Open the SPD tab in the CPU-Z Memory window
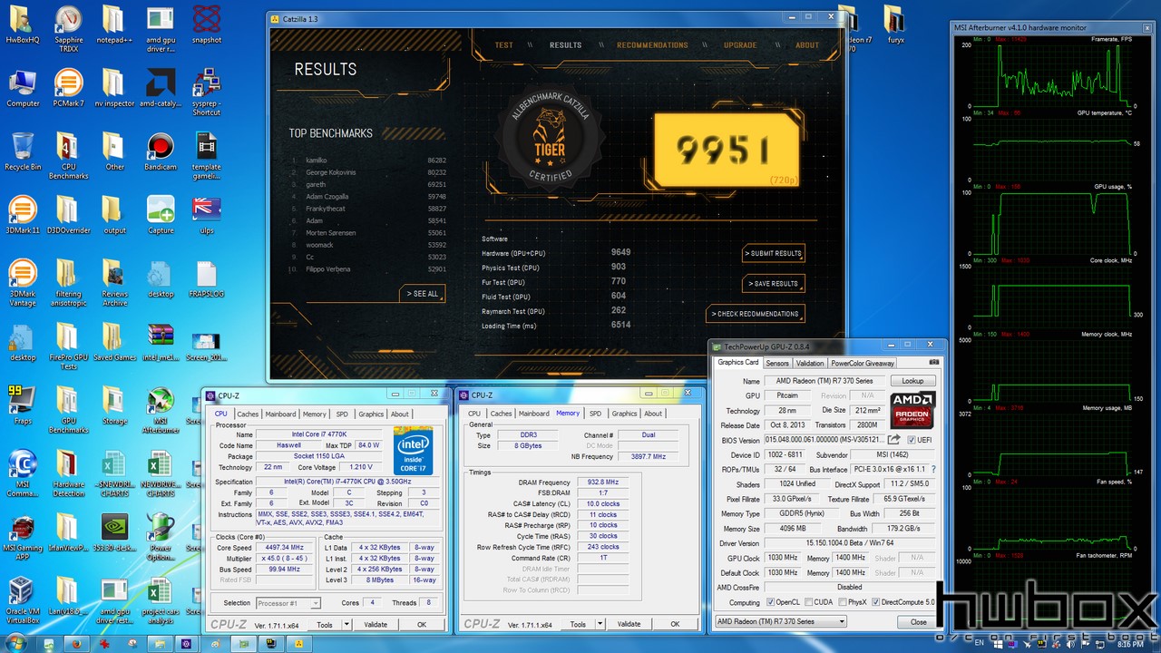 pos(595,414)
